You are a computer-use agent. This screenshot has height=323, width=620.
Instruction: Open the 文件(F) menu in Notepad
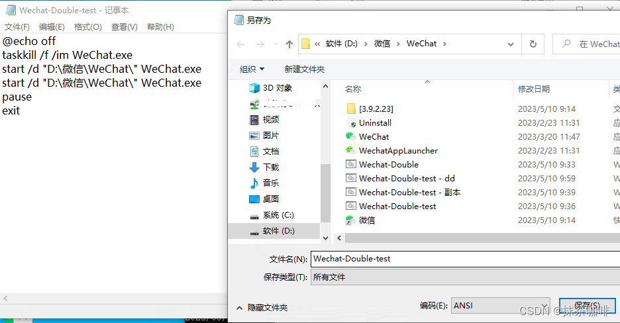pos(17,27)
